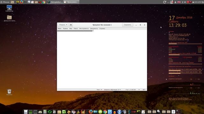Viewport: 204px width, 114px height.
Task: Launch the blue TV icon in dock
Action: (95, 112)
